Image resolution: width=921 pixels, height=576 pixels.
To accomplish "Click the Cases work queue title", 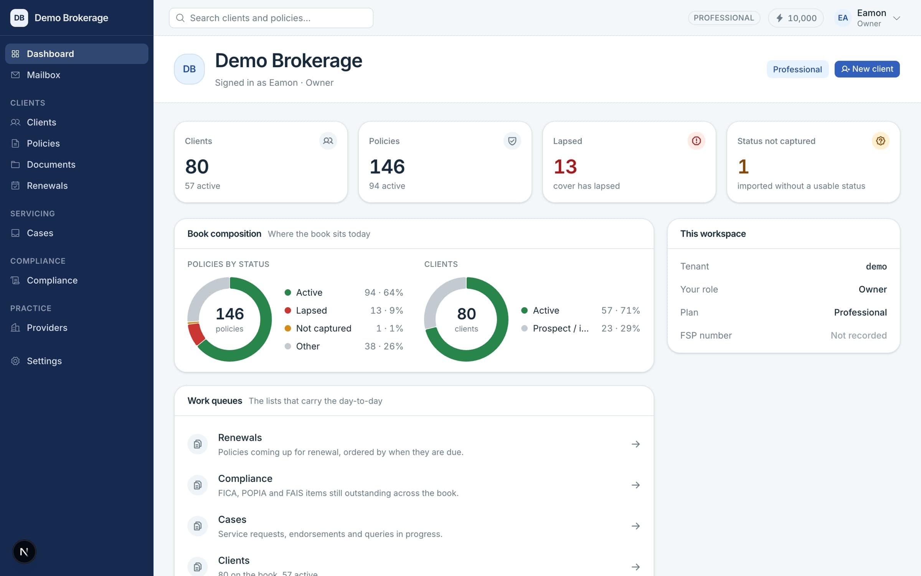I will pos(232,520).
